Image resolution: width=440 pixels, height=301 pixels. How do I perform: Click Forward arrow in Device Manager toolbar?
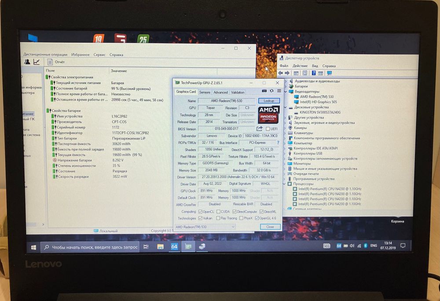point(287,73)
